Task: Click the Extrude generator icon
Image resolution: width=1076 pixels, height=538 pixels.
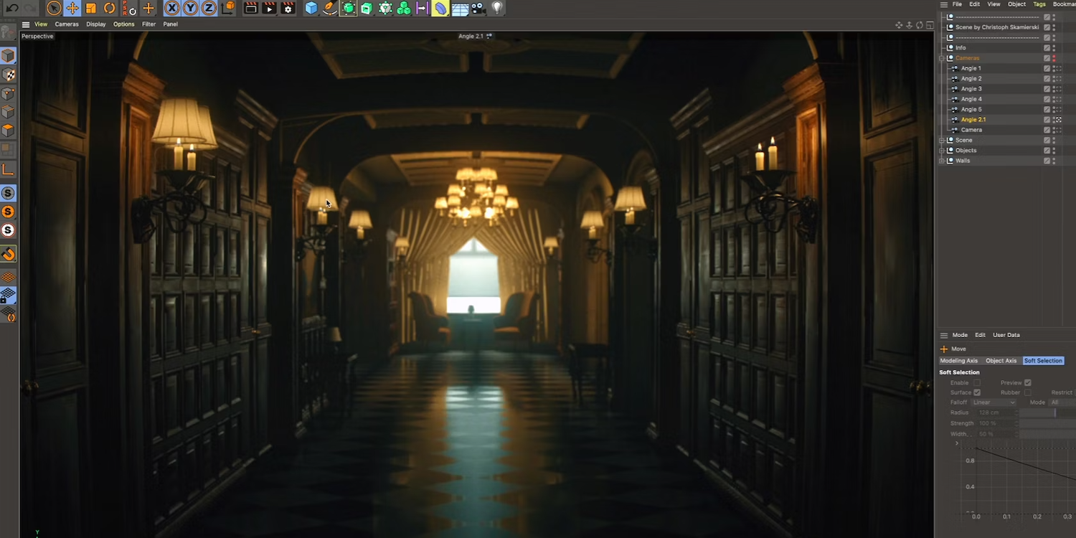Action: (x=367, y=8)
